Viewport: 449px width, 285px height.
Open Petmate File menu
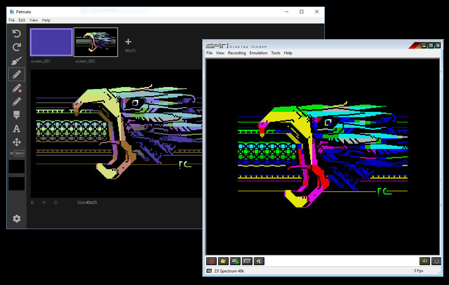pyautogui.click(x=12, y=20)
